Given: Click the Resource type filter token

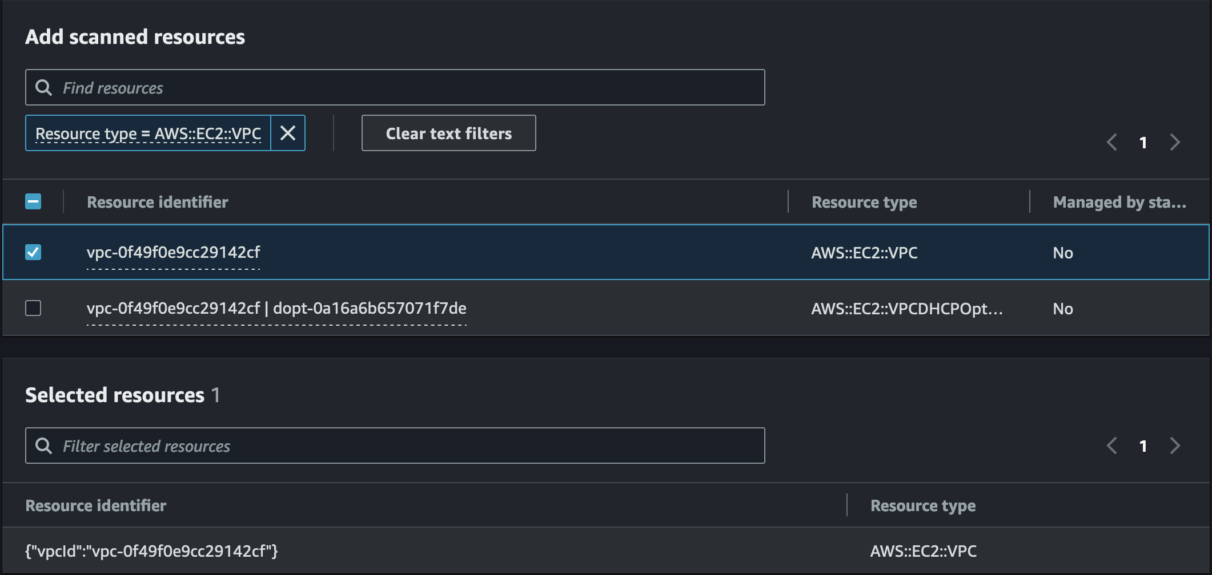Looking at the screenshot, I should [149, 133].
